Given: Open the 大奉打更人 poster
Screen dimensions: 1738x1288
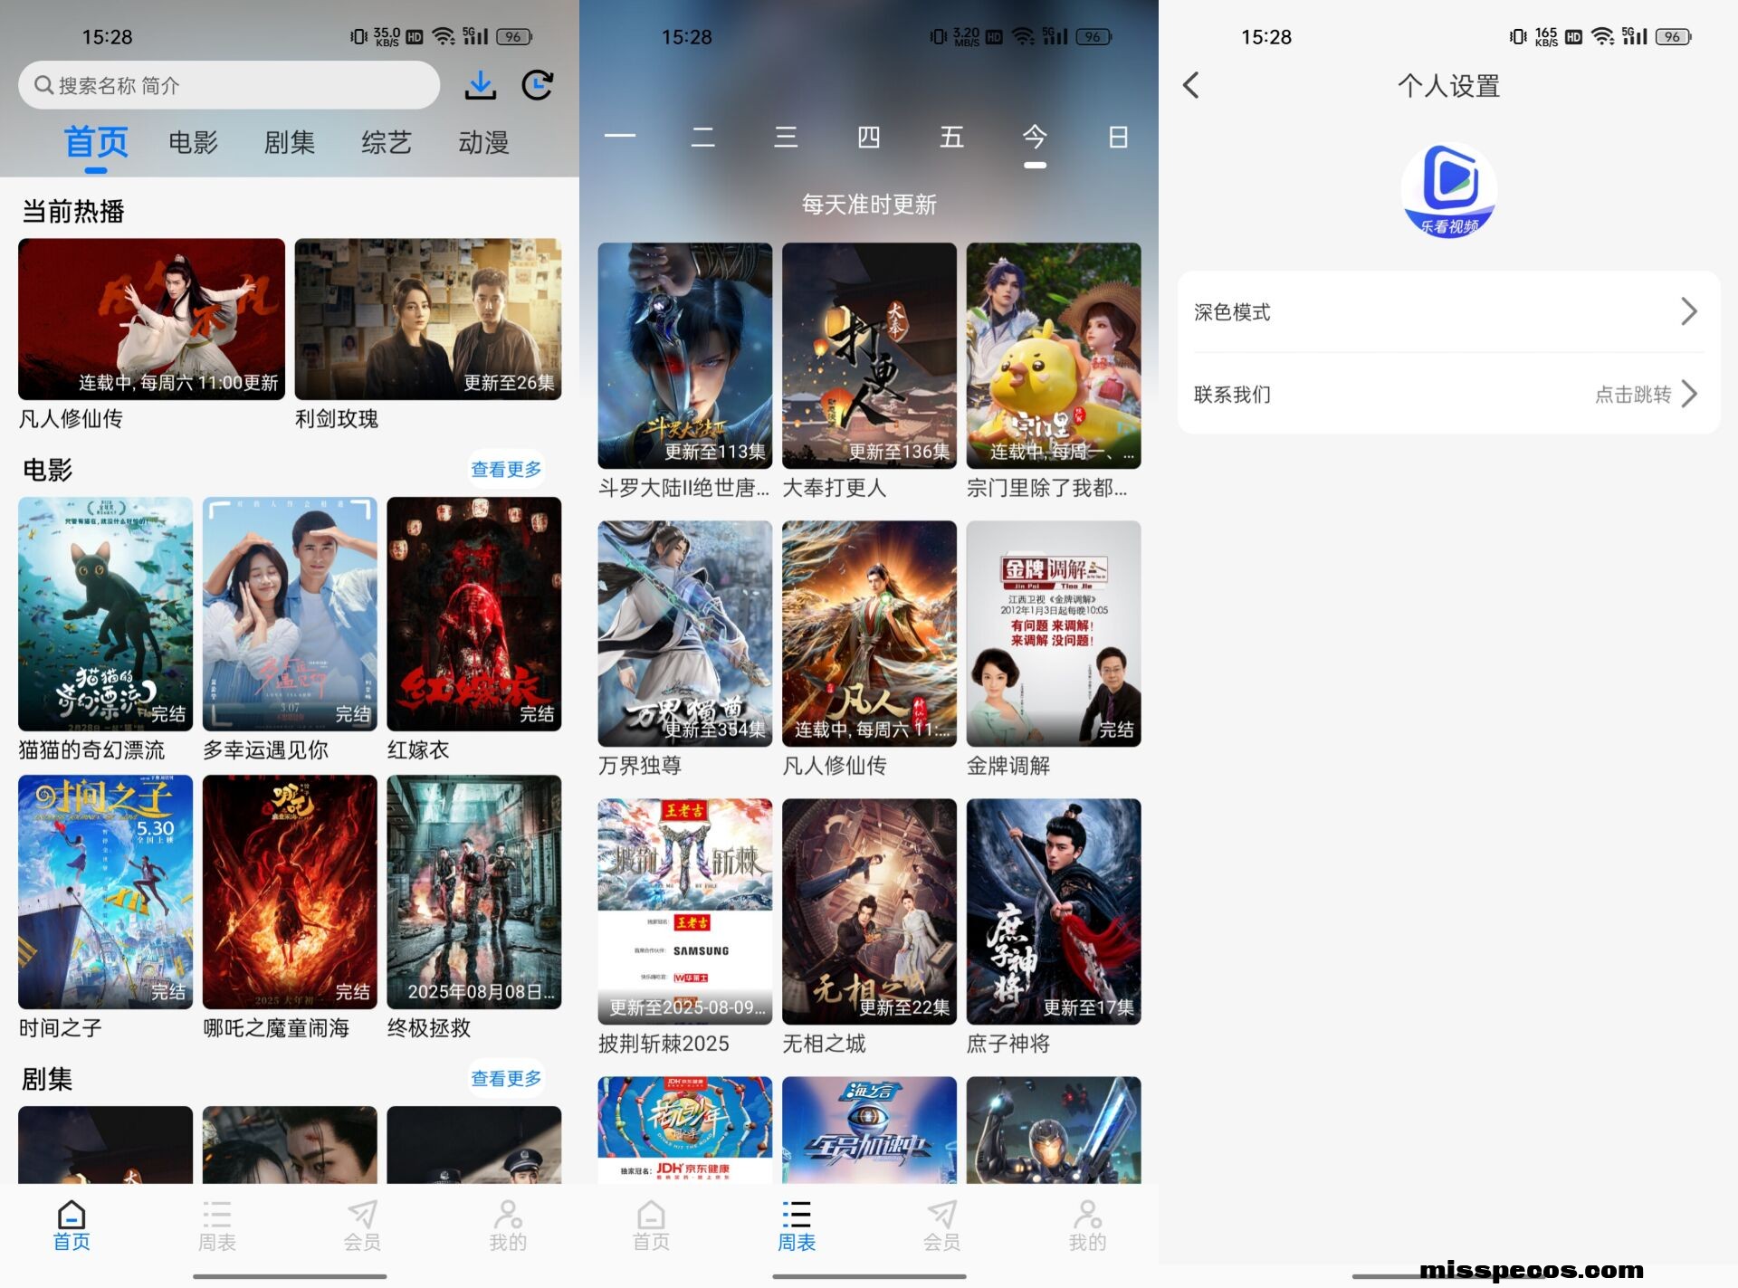Looking at the screenshot, I should coord(869,356).
